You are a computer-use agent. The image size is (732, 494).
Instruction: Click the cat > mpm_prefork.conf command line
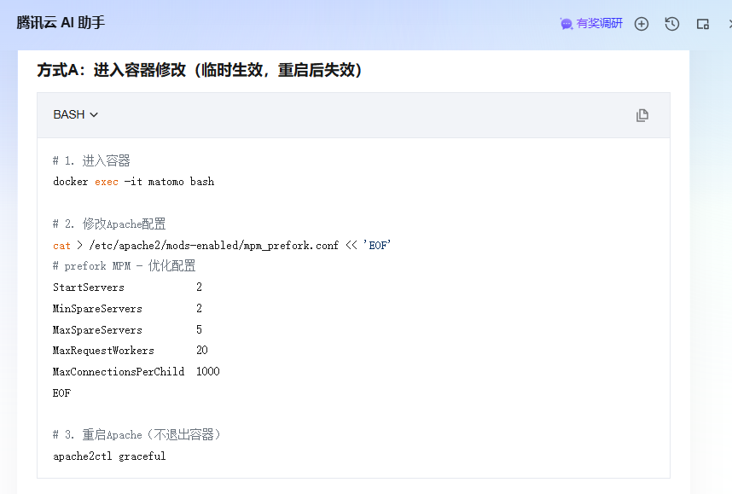point(222,246)
